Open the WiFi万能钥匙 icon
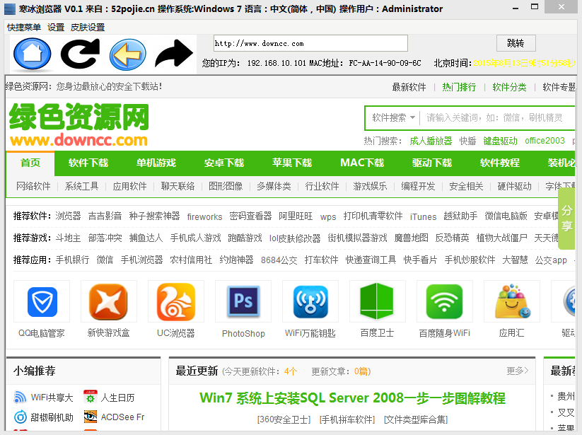 click(310, 301)
